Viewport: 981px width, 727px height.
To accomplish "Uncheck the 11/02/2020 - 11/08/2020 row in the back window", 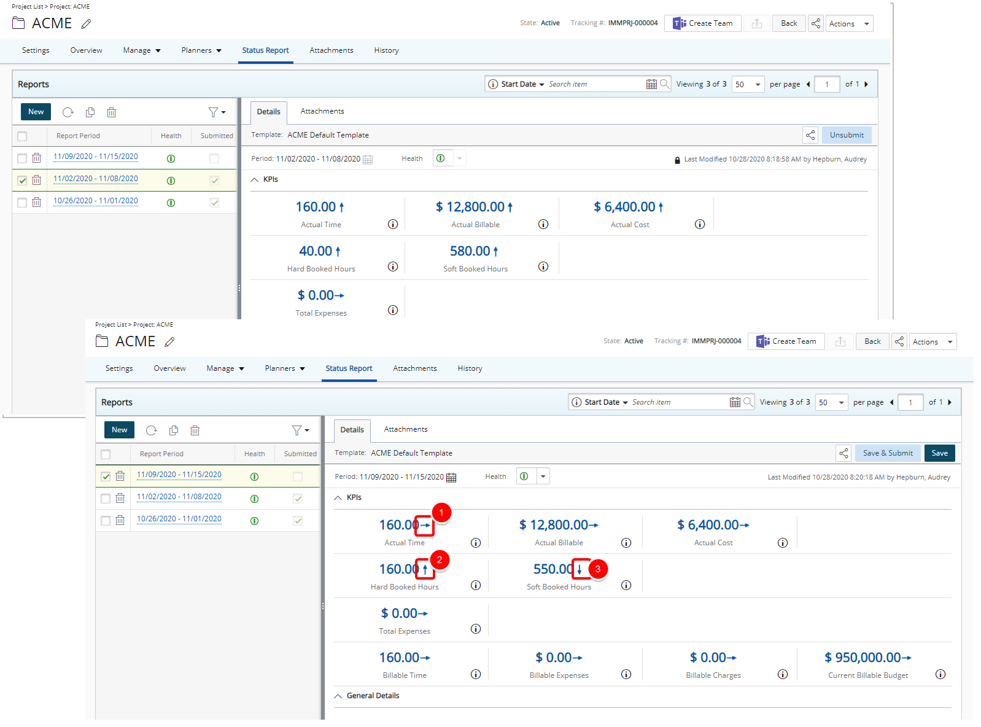I will coord(22,181).
